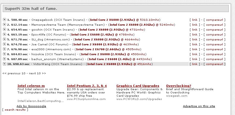Open the link for eva2000's result
Viewport: 235px width, 115px height.
tap(195, 49)
